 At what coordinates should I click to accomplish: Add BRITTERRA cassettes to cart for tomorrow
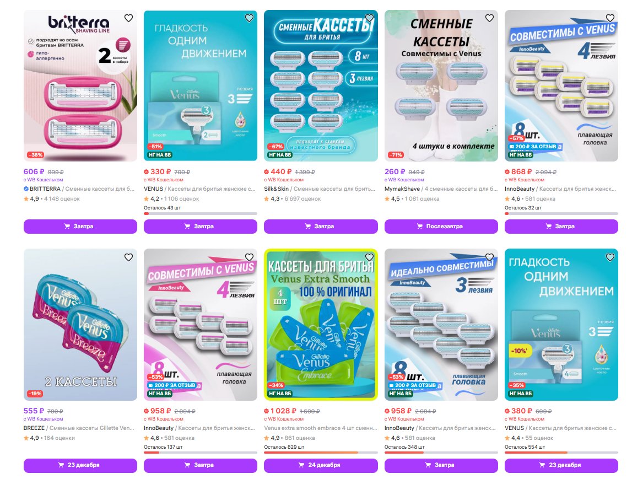pyautogui.click(x=80, y=227)
